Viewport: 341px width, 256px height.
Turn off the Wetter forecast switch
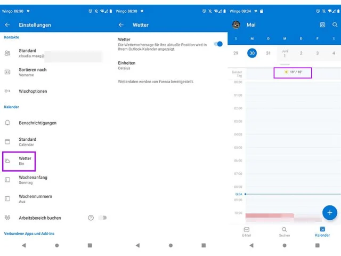(218, 44)
